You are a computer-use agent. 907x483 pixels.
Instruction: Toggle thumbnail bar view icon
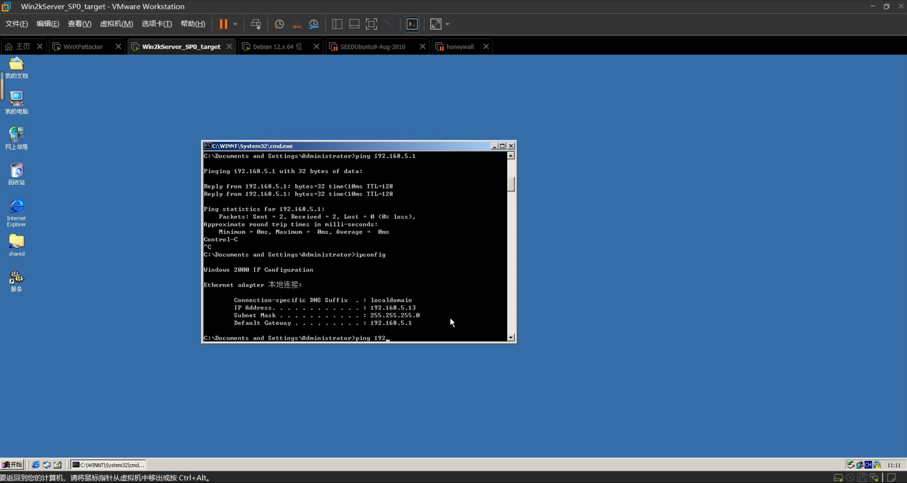pyautogui.click(x=354, y=24)
